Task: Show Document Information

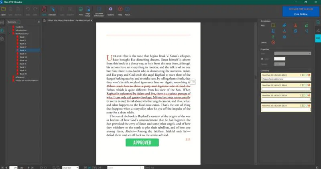Action: coord(99,11)
